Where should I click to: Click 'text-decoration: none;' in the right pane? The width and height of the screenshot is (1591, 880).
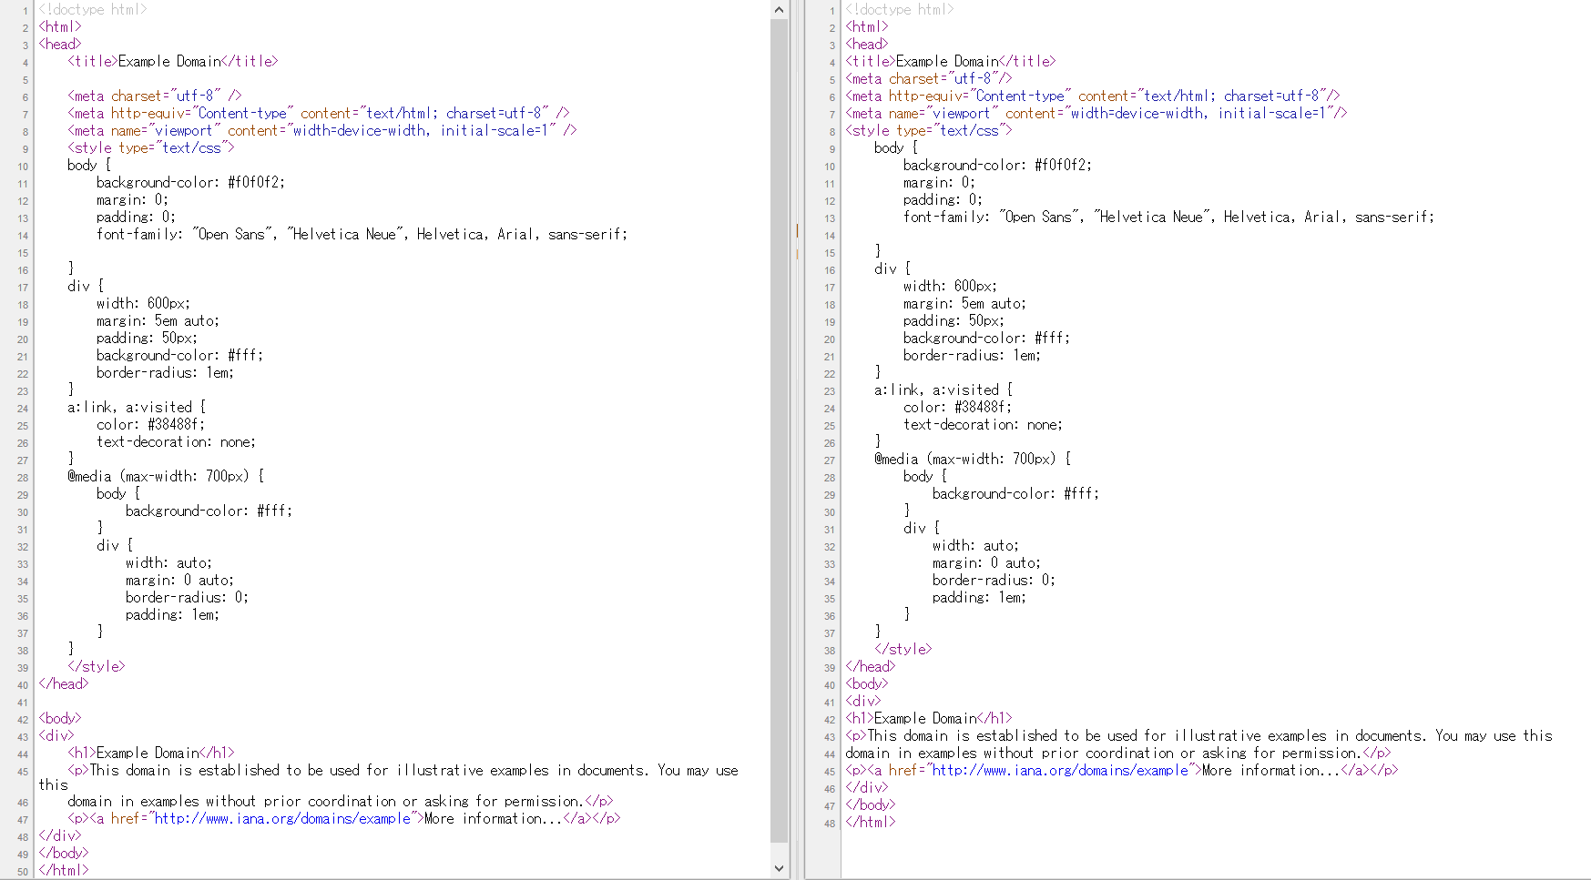[984, 425]
